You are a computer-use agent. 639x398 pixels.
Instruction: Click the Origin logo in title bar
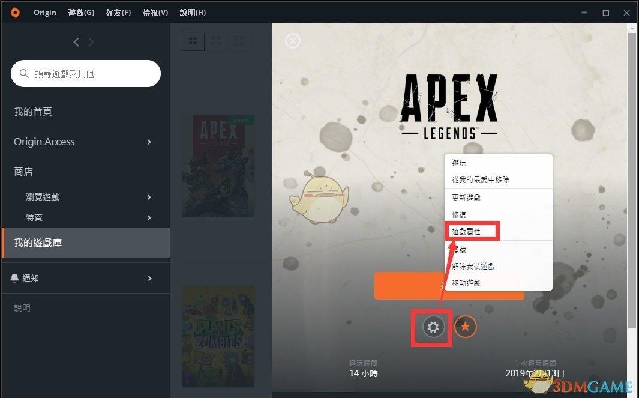pyautogui.click(x=15, y=12)
